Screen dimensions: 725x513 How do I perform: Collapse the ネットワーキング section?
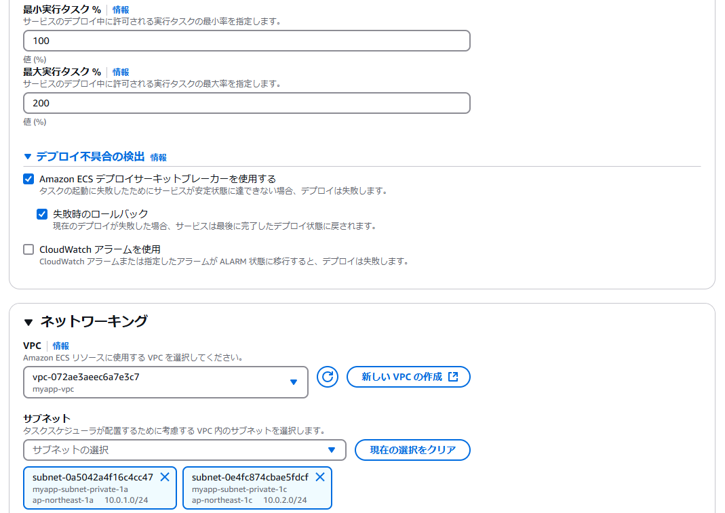(x=27, y=321)
